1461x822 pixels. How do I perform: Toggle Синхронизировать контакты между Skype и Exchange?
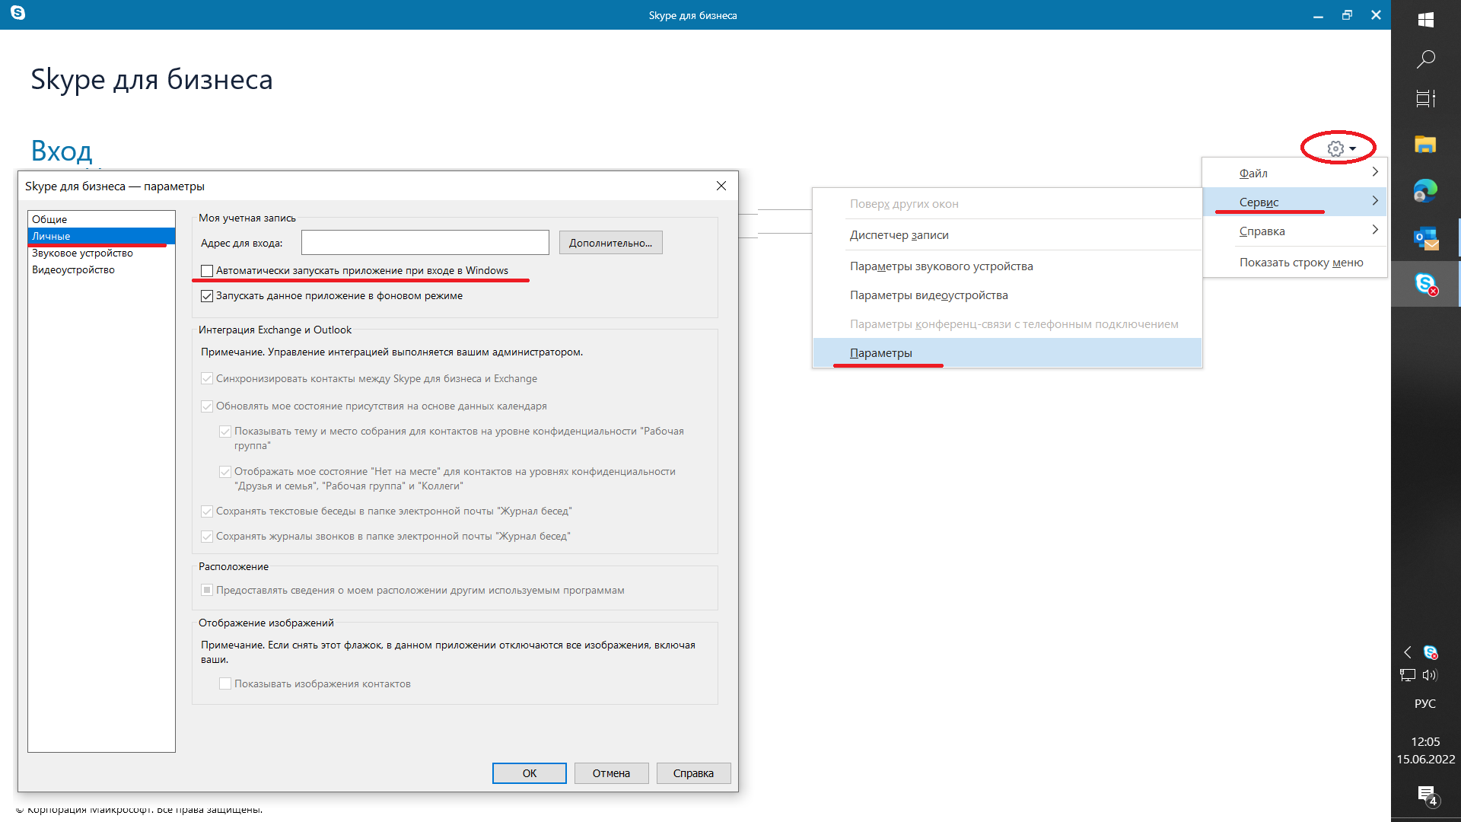pos(207,379)
